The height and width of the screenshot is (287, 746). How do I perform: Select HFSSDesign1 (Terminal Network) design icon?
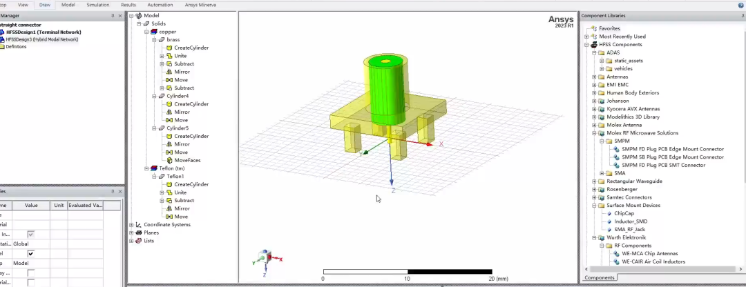coord(2,32)
